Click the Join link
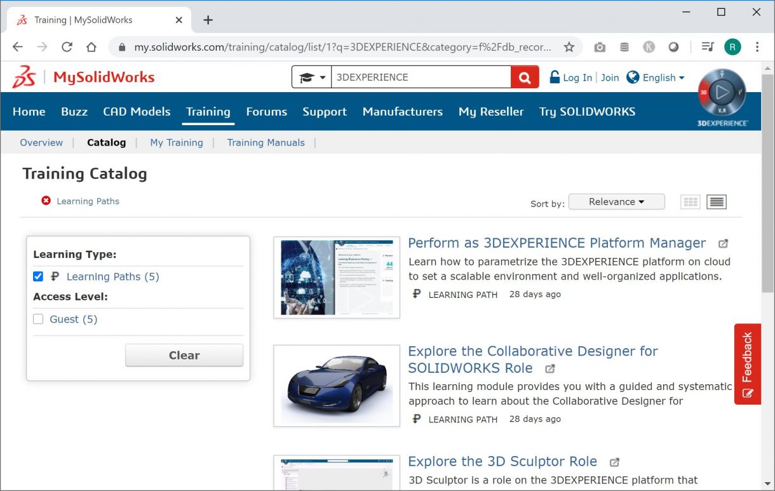This screenshot has height=491, width=775. (610, 77)
